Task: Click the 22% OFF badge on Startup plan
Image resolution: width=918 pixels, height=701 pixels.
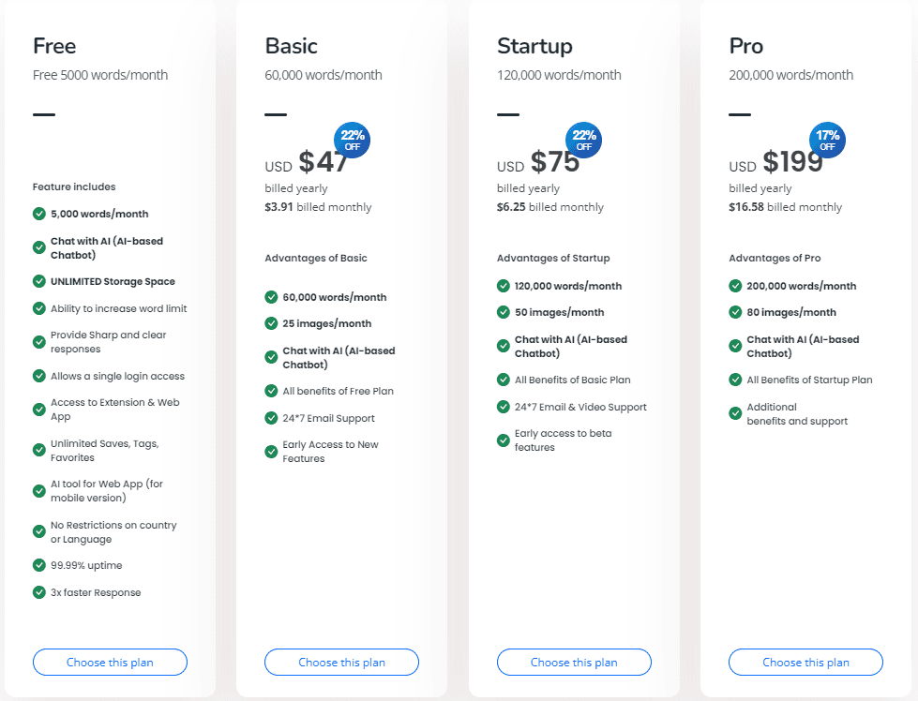Action: coord(584,140)
